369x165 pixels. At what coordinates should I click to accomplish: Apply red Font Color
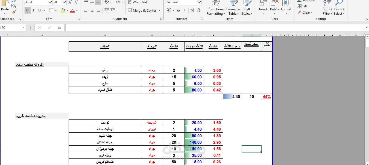click(72, 11)
